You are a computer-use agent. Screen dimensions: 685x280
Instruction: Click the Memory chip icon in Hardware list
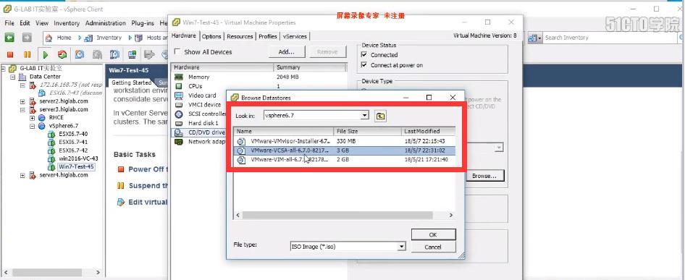(179, 77)
